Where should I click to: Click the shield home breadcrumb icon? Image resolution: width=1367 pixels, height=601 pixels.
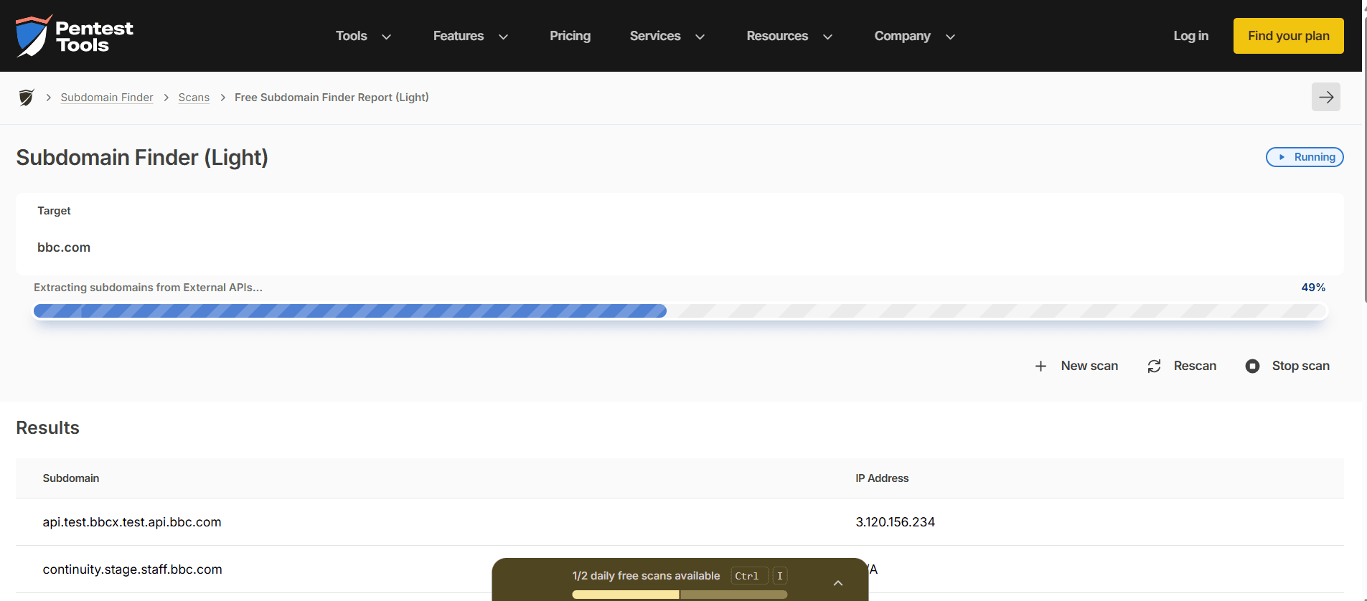(x=27, y=98)
